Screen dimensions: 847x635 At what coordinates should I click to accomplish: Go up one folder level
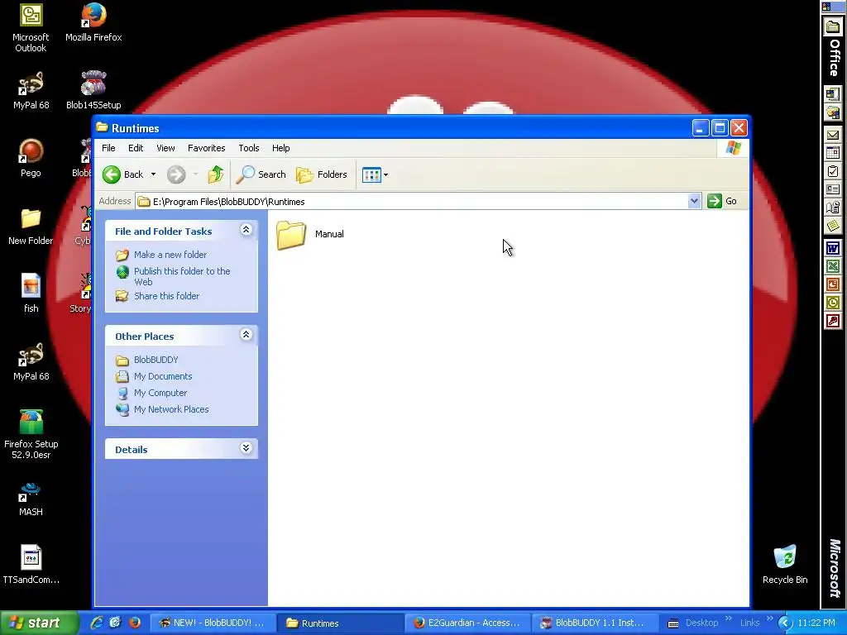click(216, 174)
